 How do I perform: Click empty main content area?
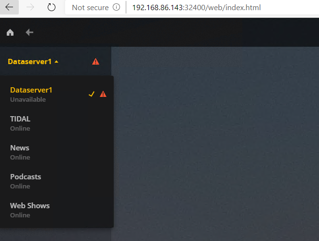click(x=216, y=143)
